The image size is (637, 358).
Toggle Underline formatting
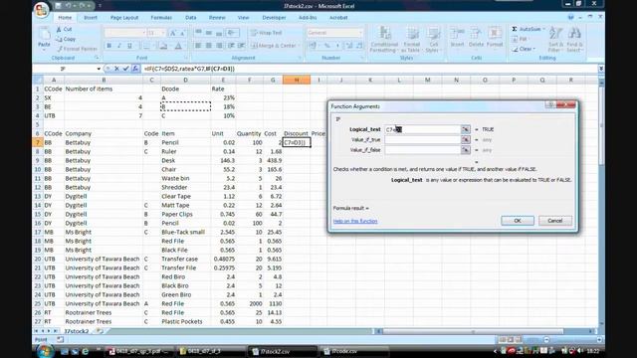tap(129, 46)
